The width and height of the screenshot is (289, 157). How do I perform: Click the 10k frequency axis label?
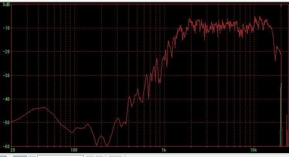coord(253,150)
